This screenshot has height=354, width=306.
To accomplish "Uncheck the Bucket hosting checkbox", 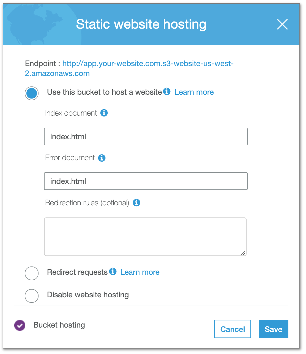I will [x=20, y=325].
